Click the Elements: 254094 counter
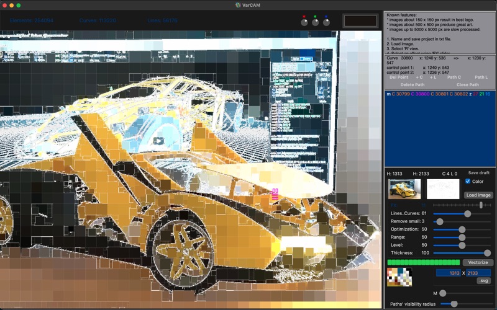 [x=32, y=20]
